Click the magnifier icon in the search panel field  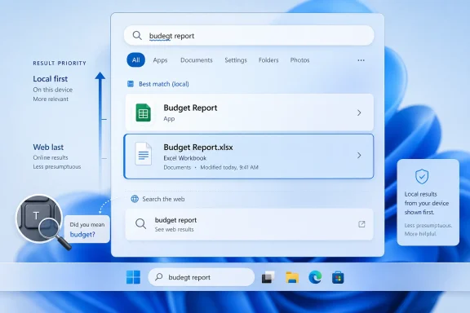click(137, 35)
